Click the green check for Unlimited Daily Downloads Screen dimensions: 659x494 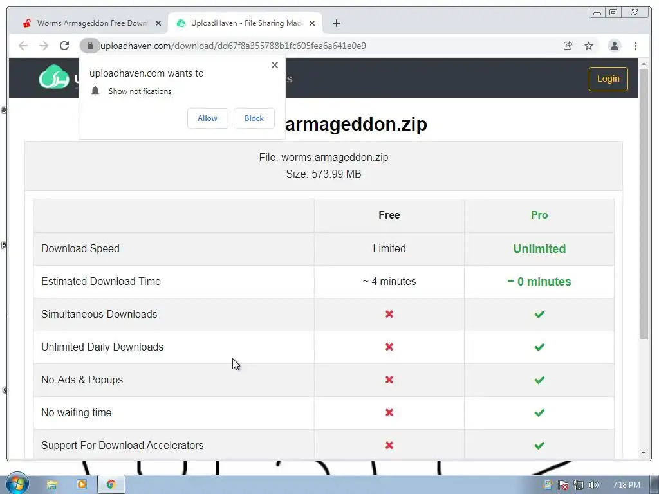tap(539, 347)
